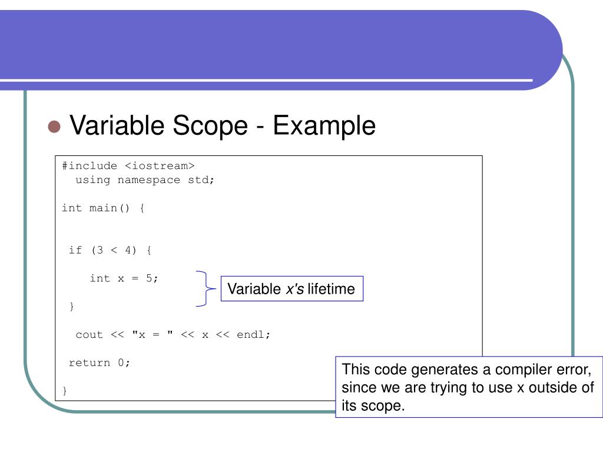Viewport: 603px width, 452px height.
Task: Click the slide title "Variable Scope - Example"
Action: pyautogui.click(x=223, y=125)
